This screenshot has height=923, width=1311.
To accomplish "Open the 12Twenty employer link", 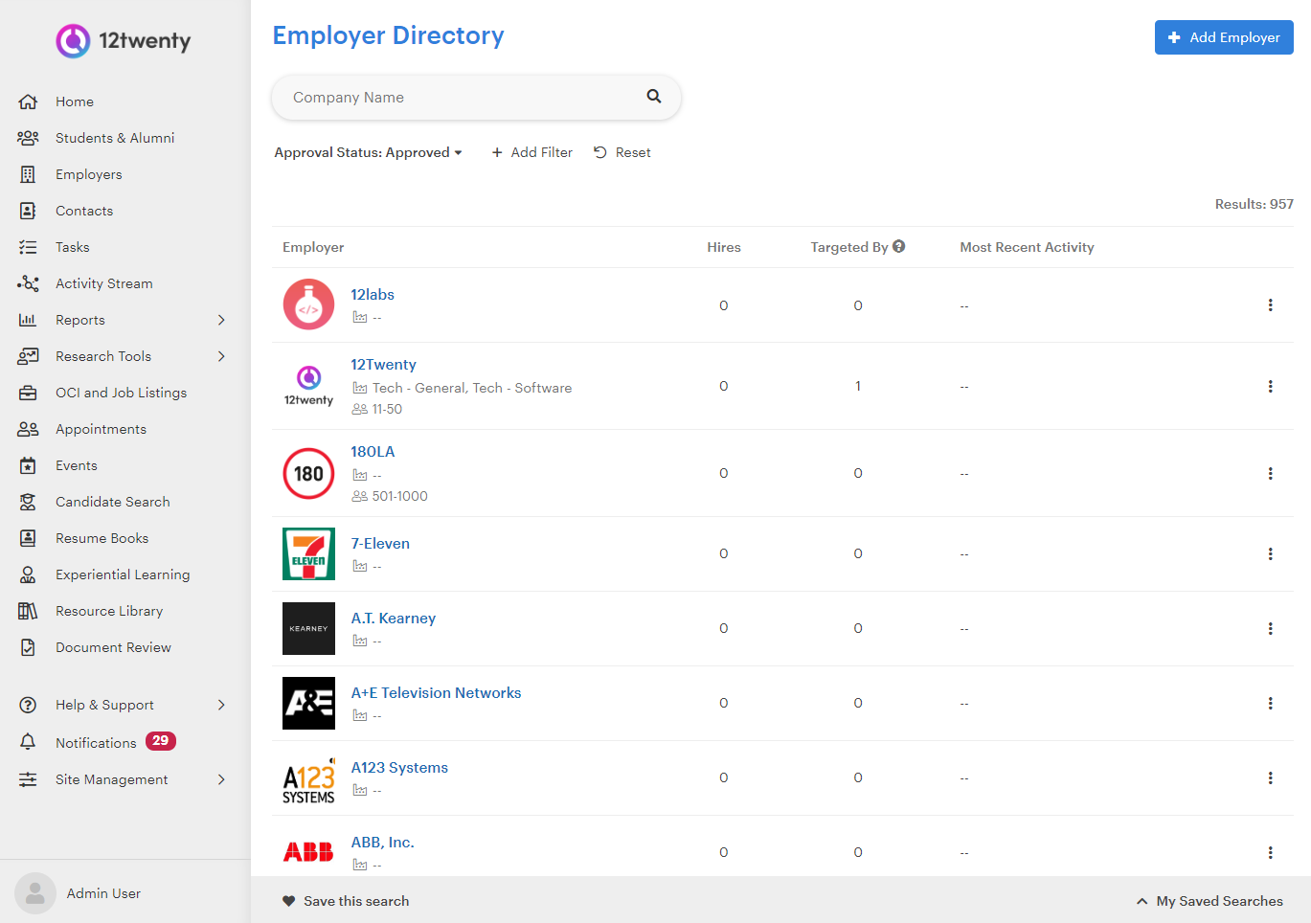I will coord(383,365).
